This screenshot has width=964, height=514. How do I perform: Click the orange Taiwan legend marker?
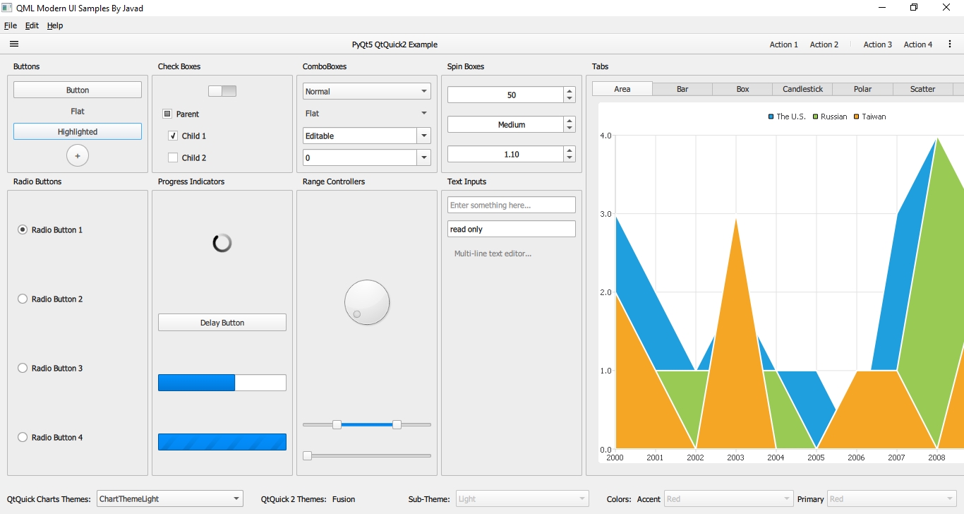pos(857,116)
